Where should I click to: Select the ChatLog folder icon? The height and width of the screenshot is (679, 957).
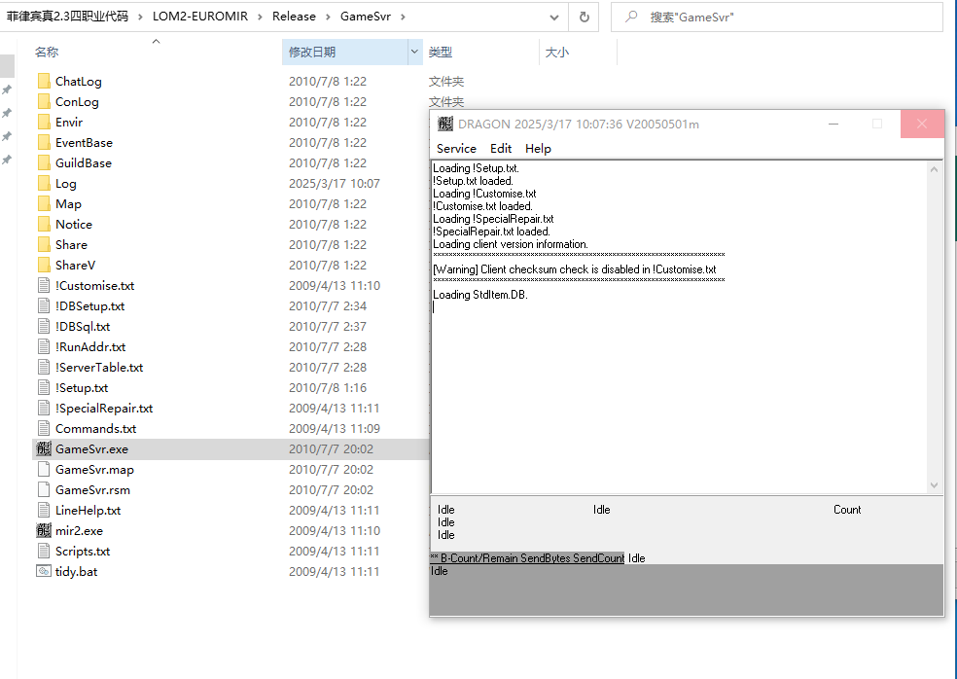pyautogui.click(x=43, y=82)
